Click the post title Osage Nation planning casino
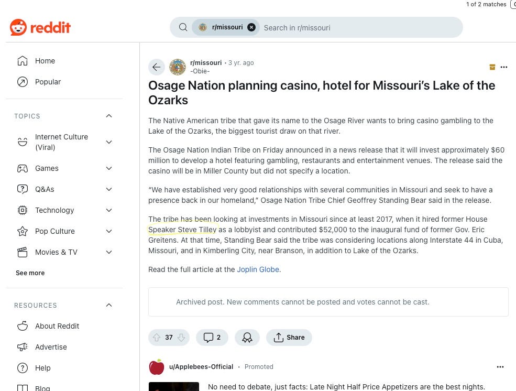The image size is (516, 391). [x=322, y=93]
